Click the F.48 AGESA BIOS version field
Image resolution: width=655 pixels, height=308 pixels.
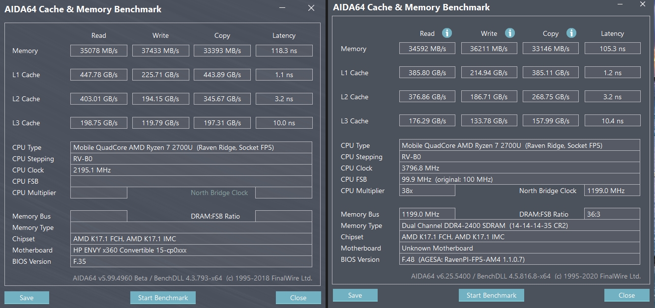point(519,259)
